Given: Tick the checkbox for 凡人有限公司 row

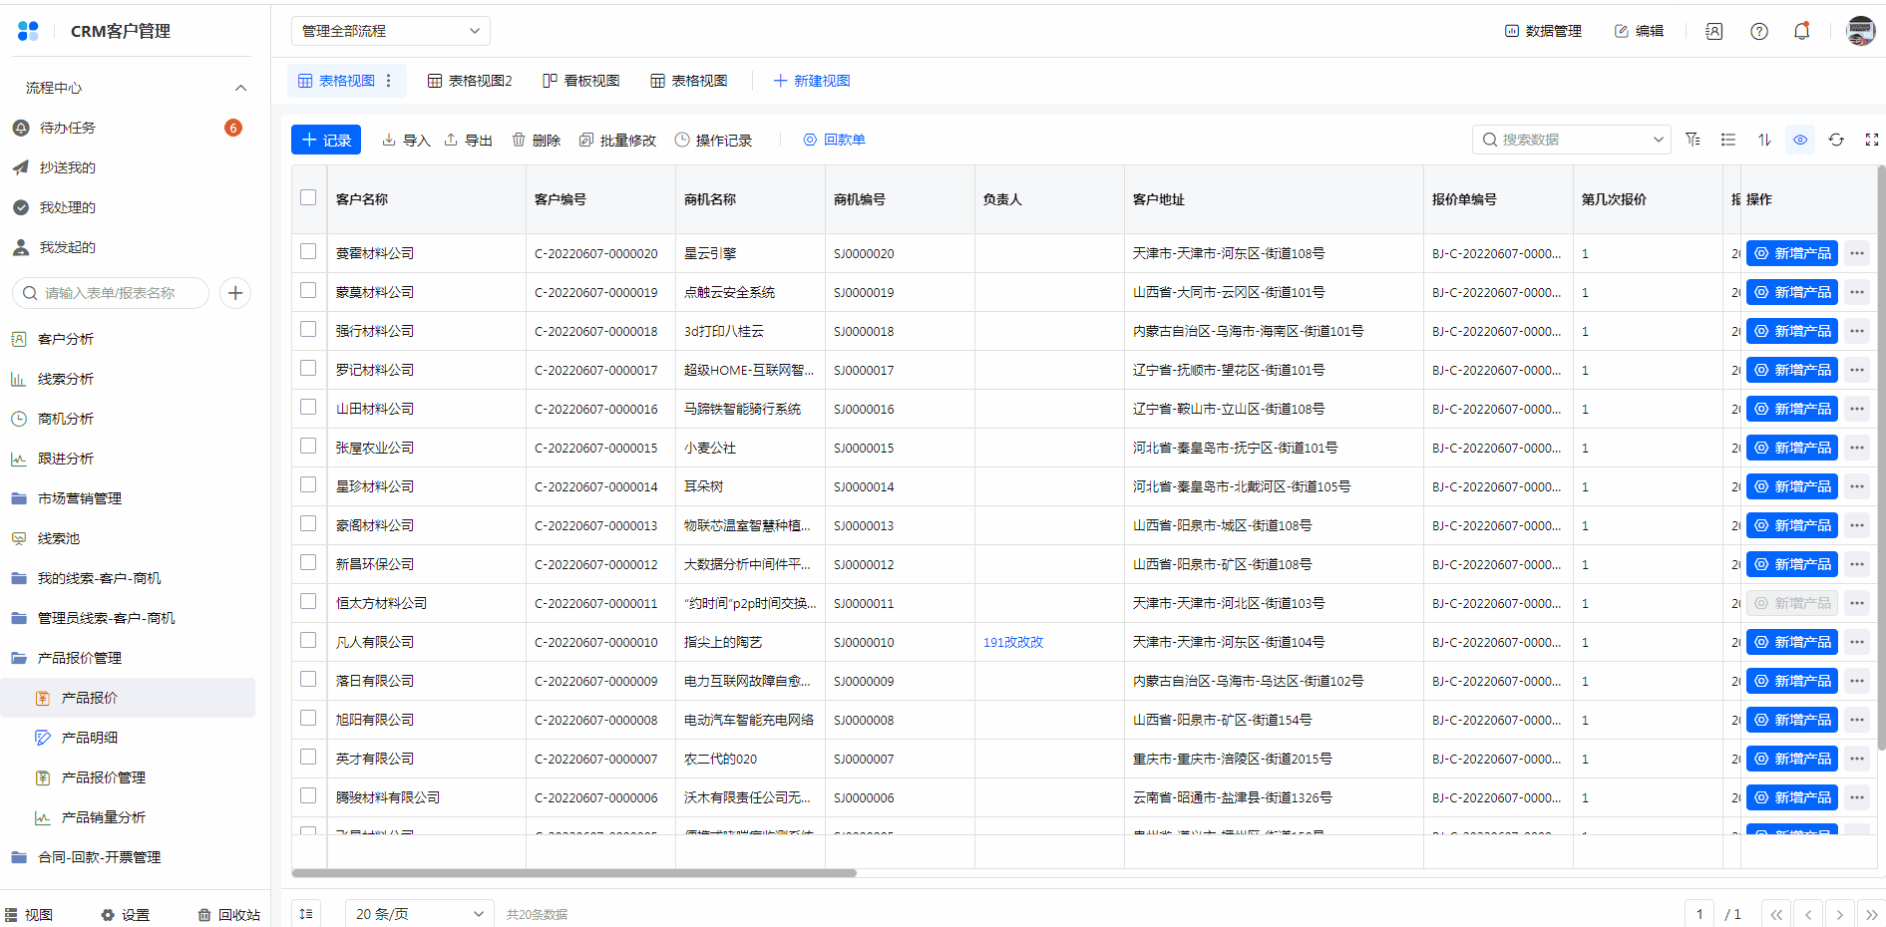Looking at the screenshot, I should coord(308,641).
